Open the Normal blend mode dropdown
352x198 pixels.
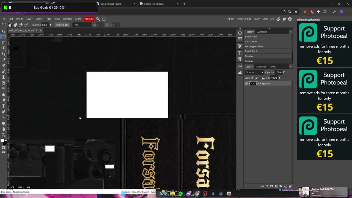pyautogui.click(x=254, y=72)
